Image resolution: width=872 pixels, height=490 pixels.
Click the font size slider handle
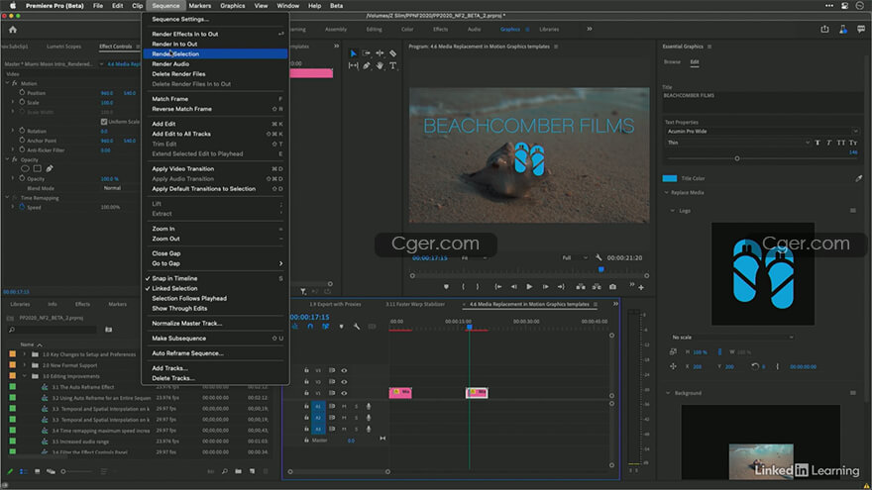point(737,158)
